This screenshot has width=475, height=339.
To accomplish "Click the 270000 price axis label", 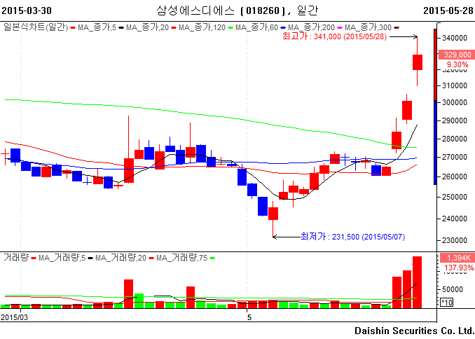I will coord(455,157).
